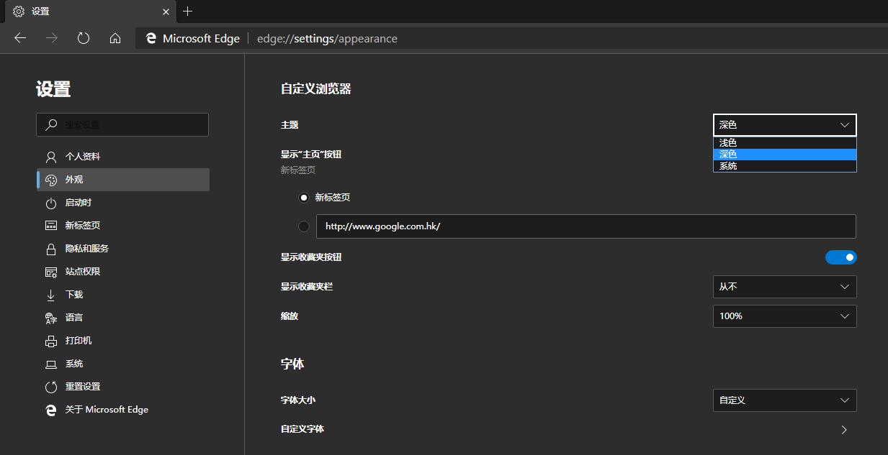The image size is (888, 455).
Task: Select the 语言 (Languages) settings icon
Action: coord(50,317)
